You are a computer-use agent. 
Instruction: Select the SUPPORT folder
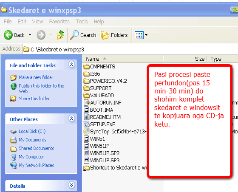[97, 88]
